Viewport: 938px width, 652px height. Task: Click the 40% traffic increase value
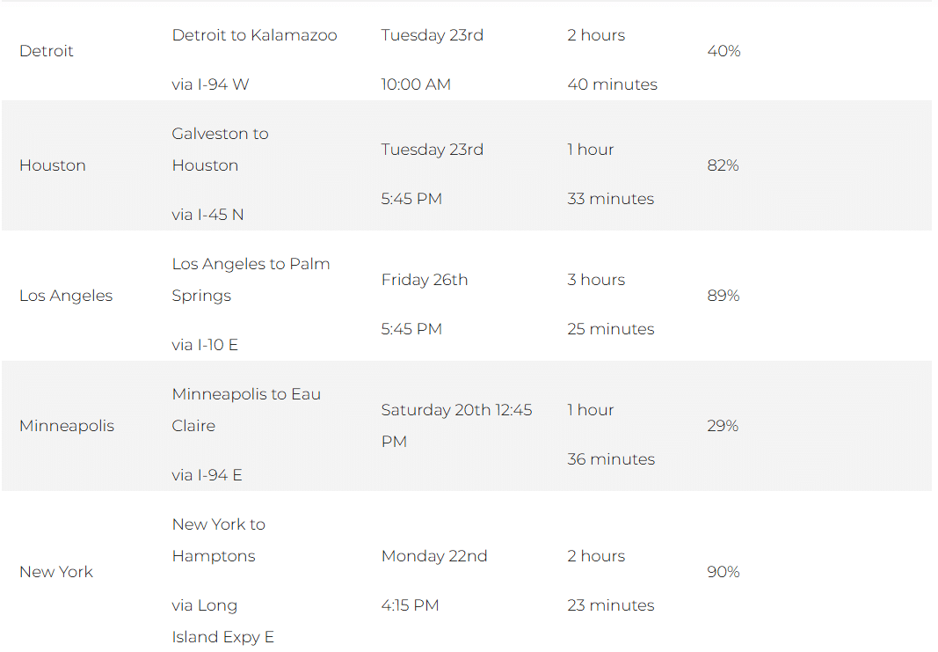[723, 51]
